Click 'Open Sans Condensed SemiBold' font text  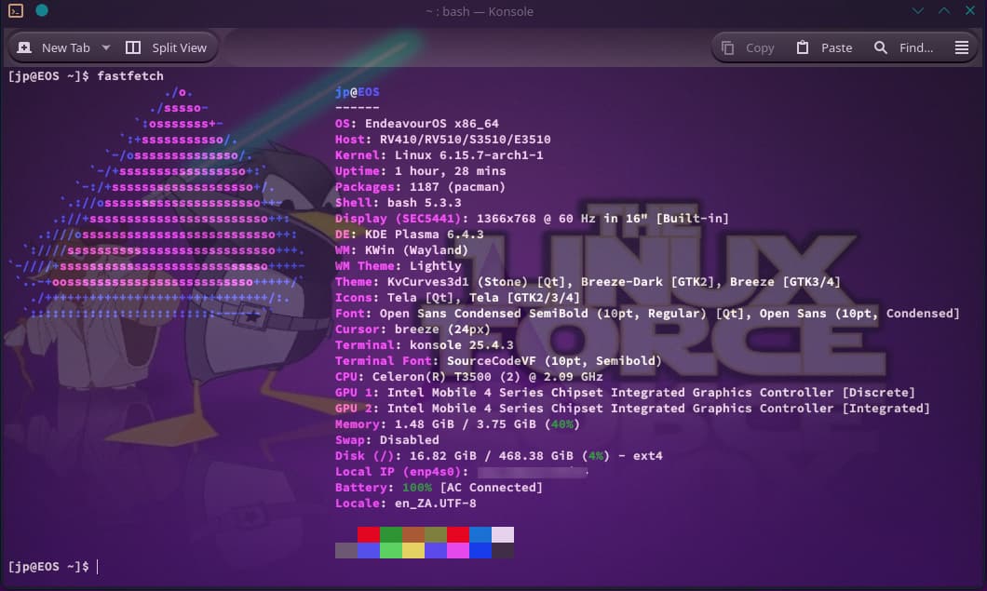coord(483,314)
